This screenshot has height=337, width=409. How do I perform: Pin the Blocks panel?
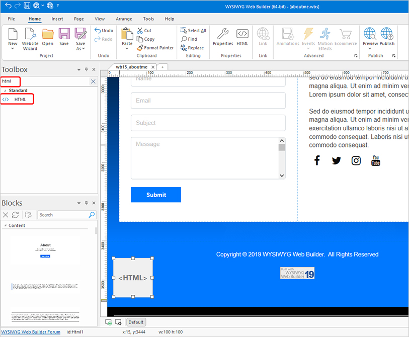87,203
